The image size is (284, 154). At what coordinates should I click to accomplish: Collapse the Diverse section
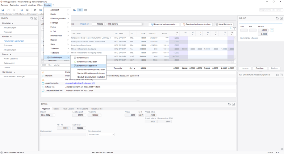10,54
